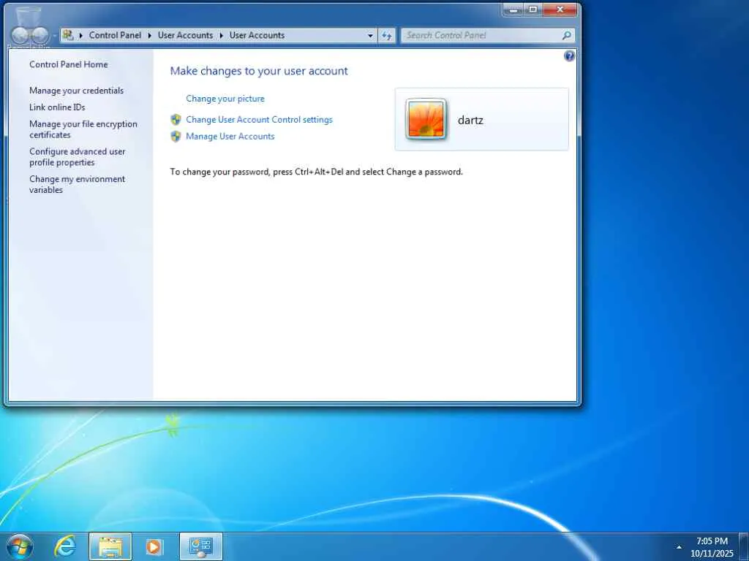Image resolution: width=749 pixels, height=561 pixels.
Task: Open the address bar history dropdown arrow
Action: [370, 35]
